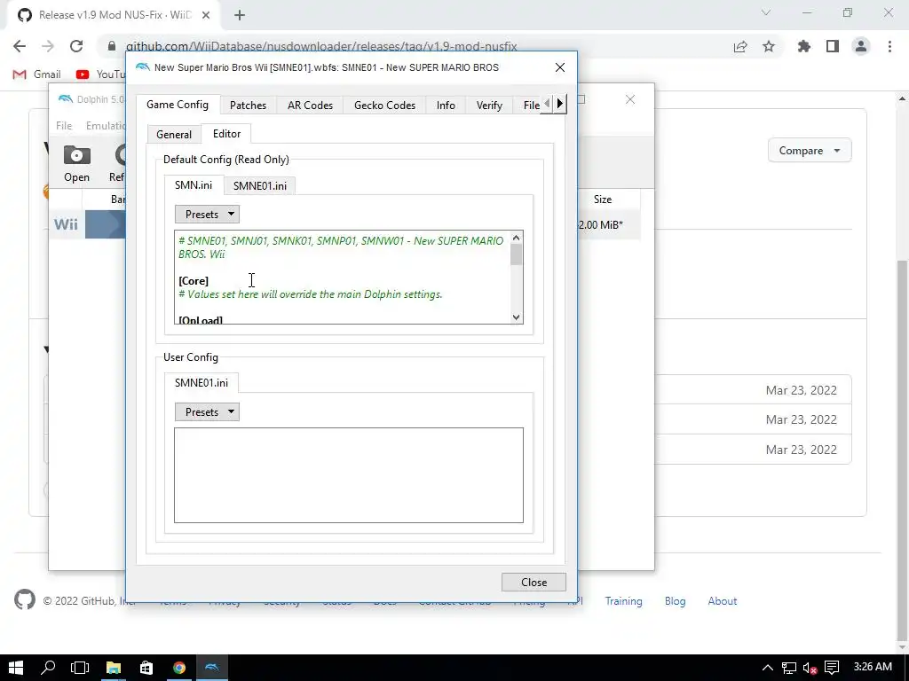Open the SMNE01.ini default config tab
This screenshot has width=909, height=681.
click(x=260, y=185)
